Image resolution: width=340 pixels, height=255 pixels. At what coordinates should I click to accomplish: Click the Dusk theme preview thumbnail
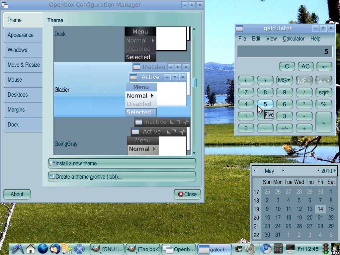[x=158, y=44]
